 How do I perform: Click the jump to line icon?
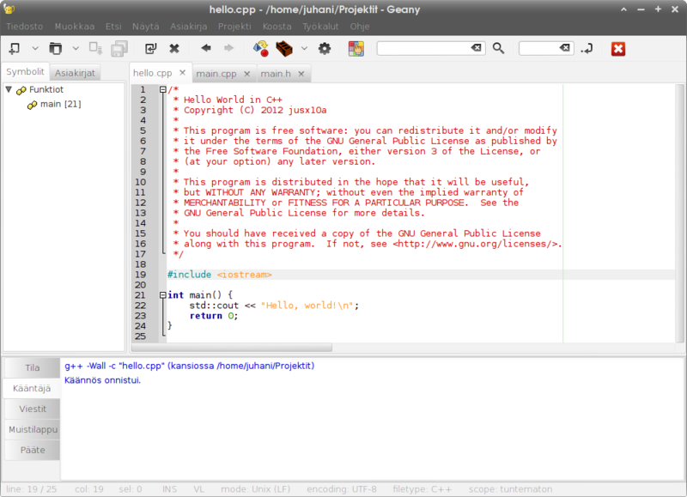tap(587, 48)
